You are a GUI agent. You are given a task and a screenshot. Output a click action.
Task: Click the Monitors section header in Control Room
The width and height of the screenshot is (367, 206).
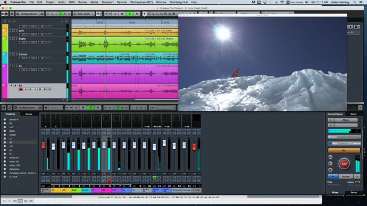click(344, 137)
